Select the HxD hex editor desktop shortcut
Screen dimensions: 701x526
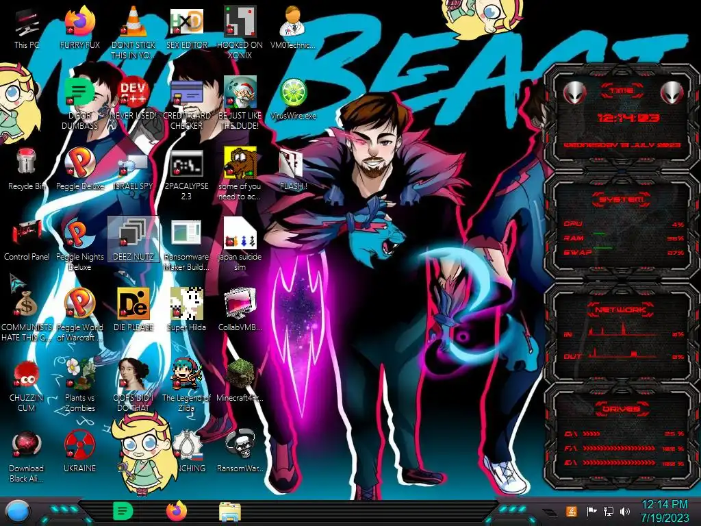[186, 27]
